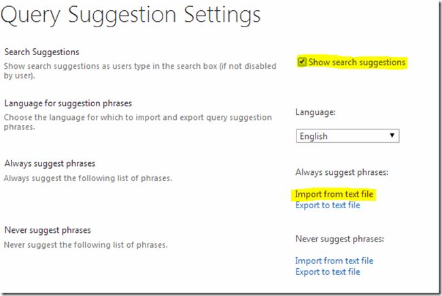
Task: Import never suggest phrases from text file
Action: tap(334, 261)
